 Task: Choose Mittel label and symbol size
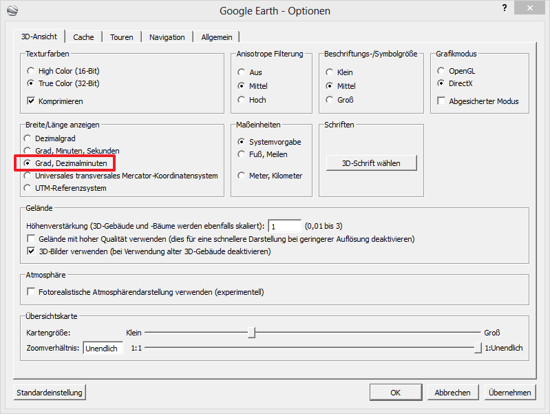pos(341,86)
